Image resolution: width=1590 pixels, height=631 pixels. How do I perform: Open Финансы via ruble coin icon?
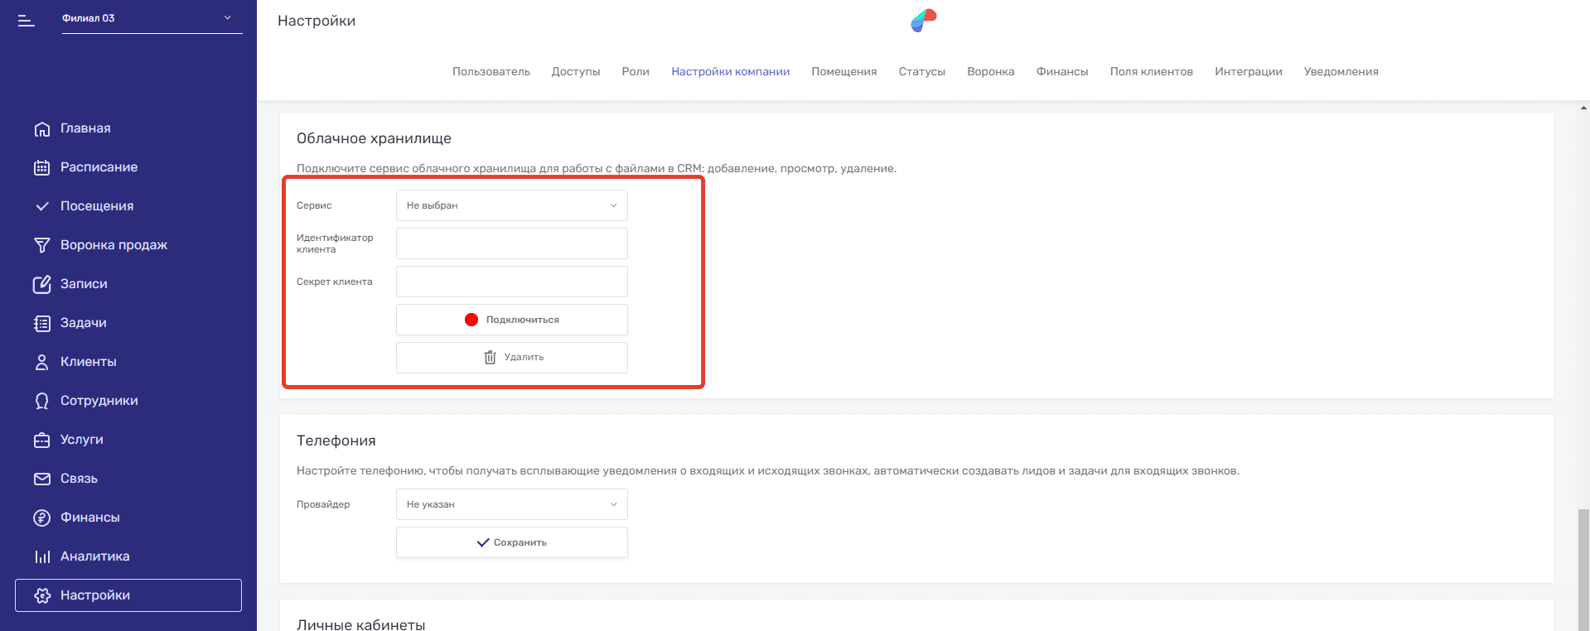pyautogui.click(x=42, y=518)
